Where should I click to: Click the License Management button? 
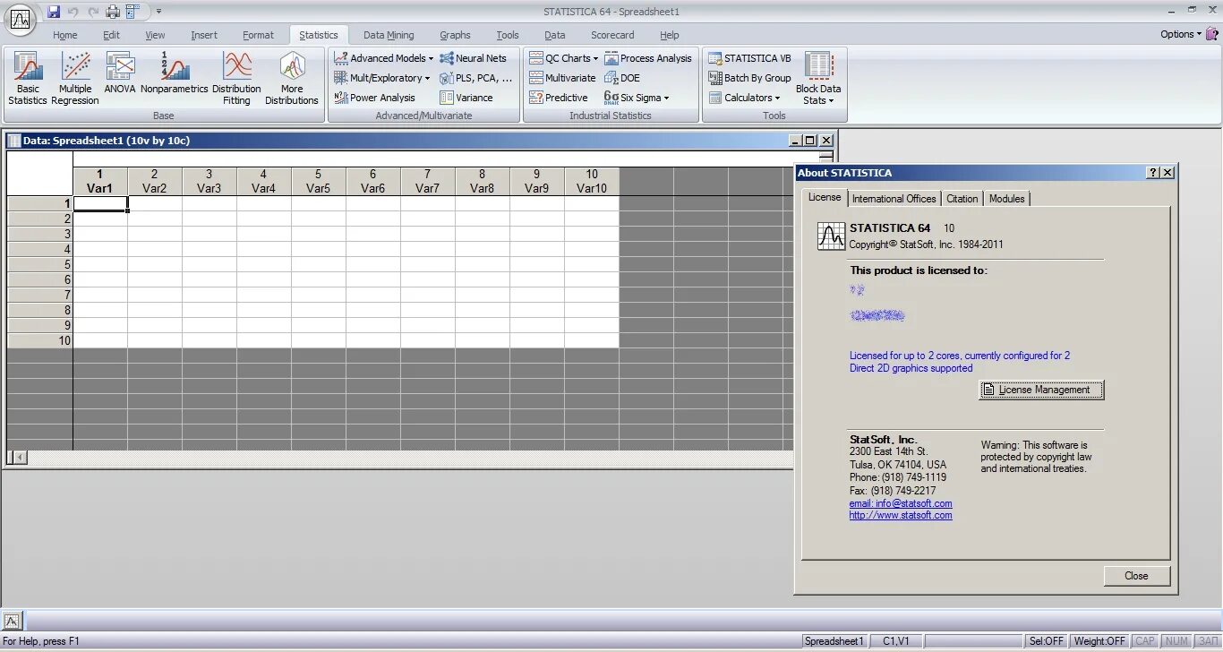(x=1041, y=390)
